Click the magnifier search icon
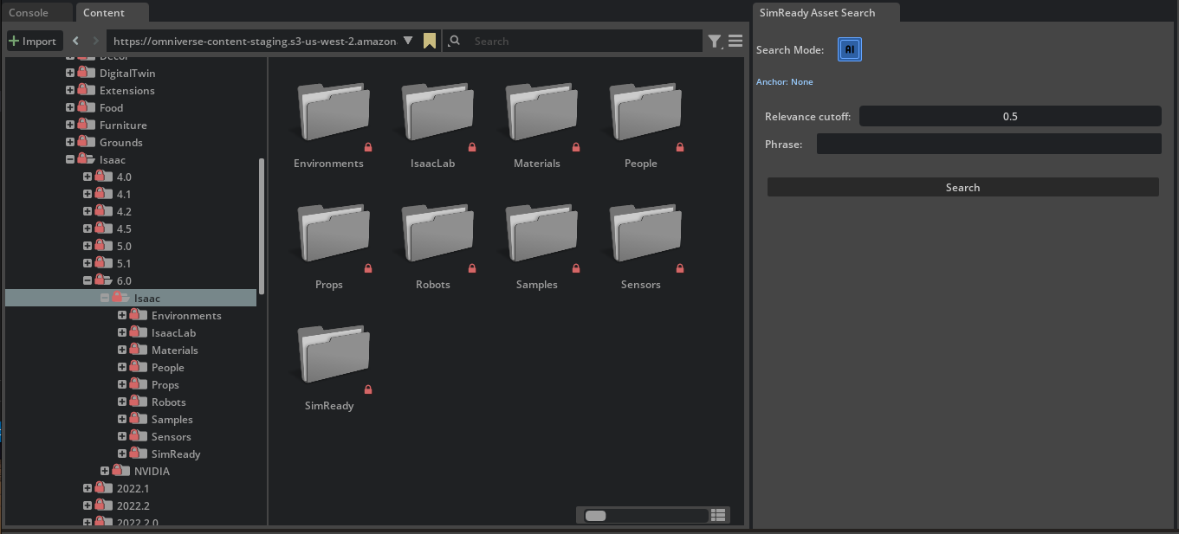Screen dimensions: 1179x534 click(x=454, y=41)
